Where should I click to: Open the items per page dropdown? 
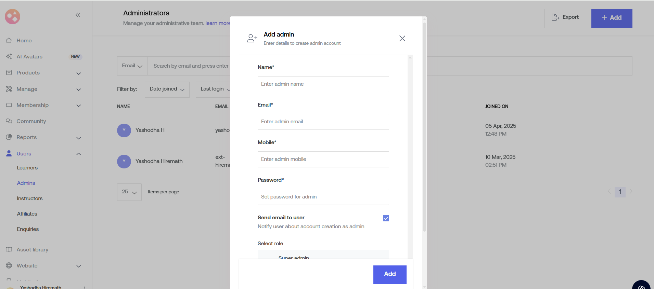(129, 192)
